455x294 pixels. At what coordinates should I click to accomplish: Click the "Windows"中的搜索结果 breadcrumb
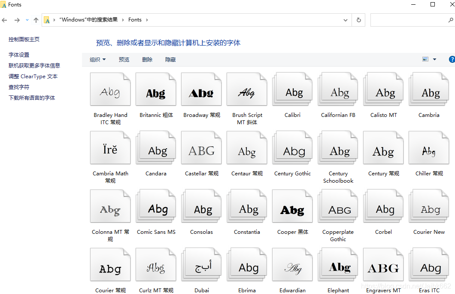point(88,20)
